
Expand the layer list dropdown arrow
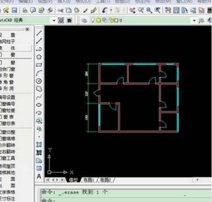pyautogui.click(x=194, y=21)
